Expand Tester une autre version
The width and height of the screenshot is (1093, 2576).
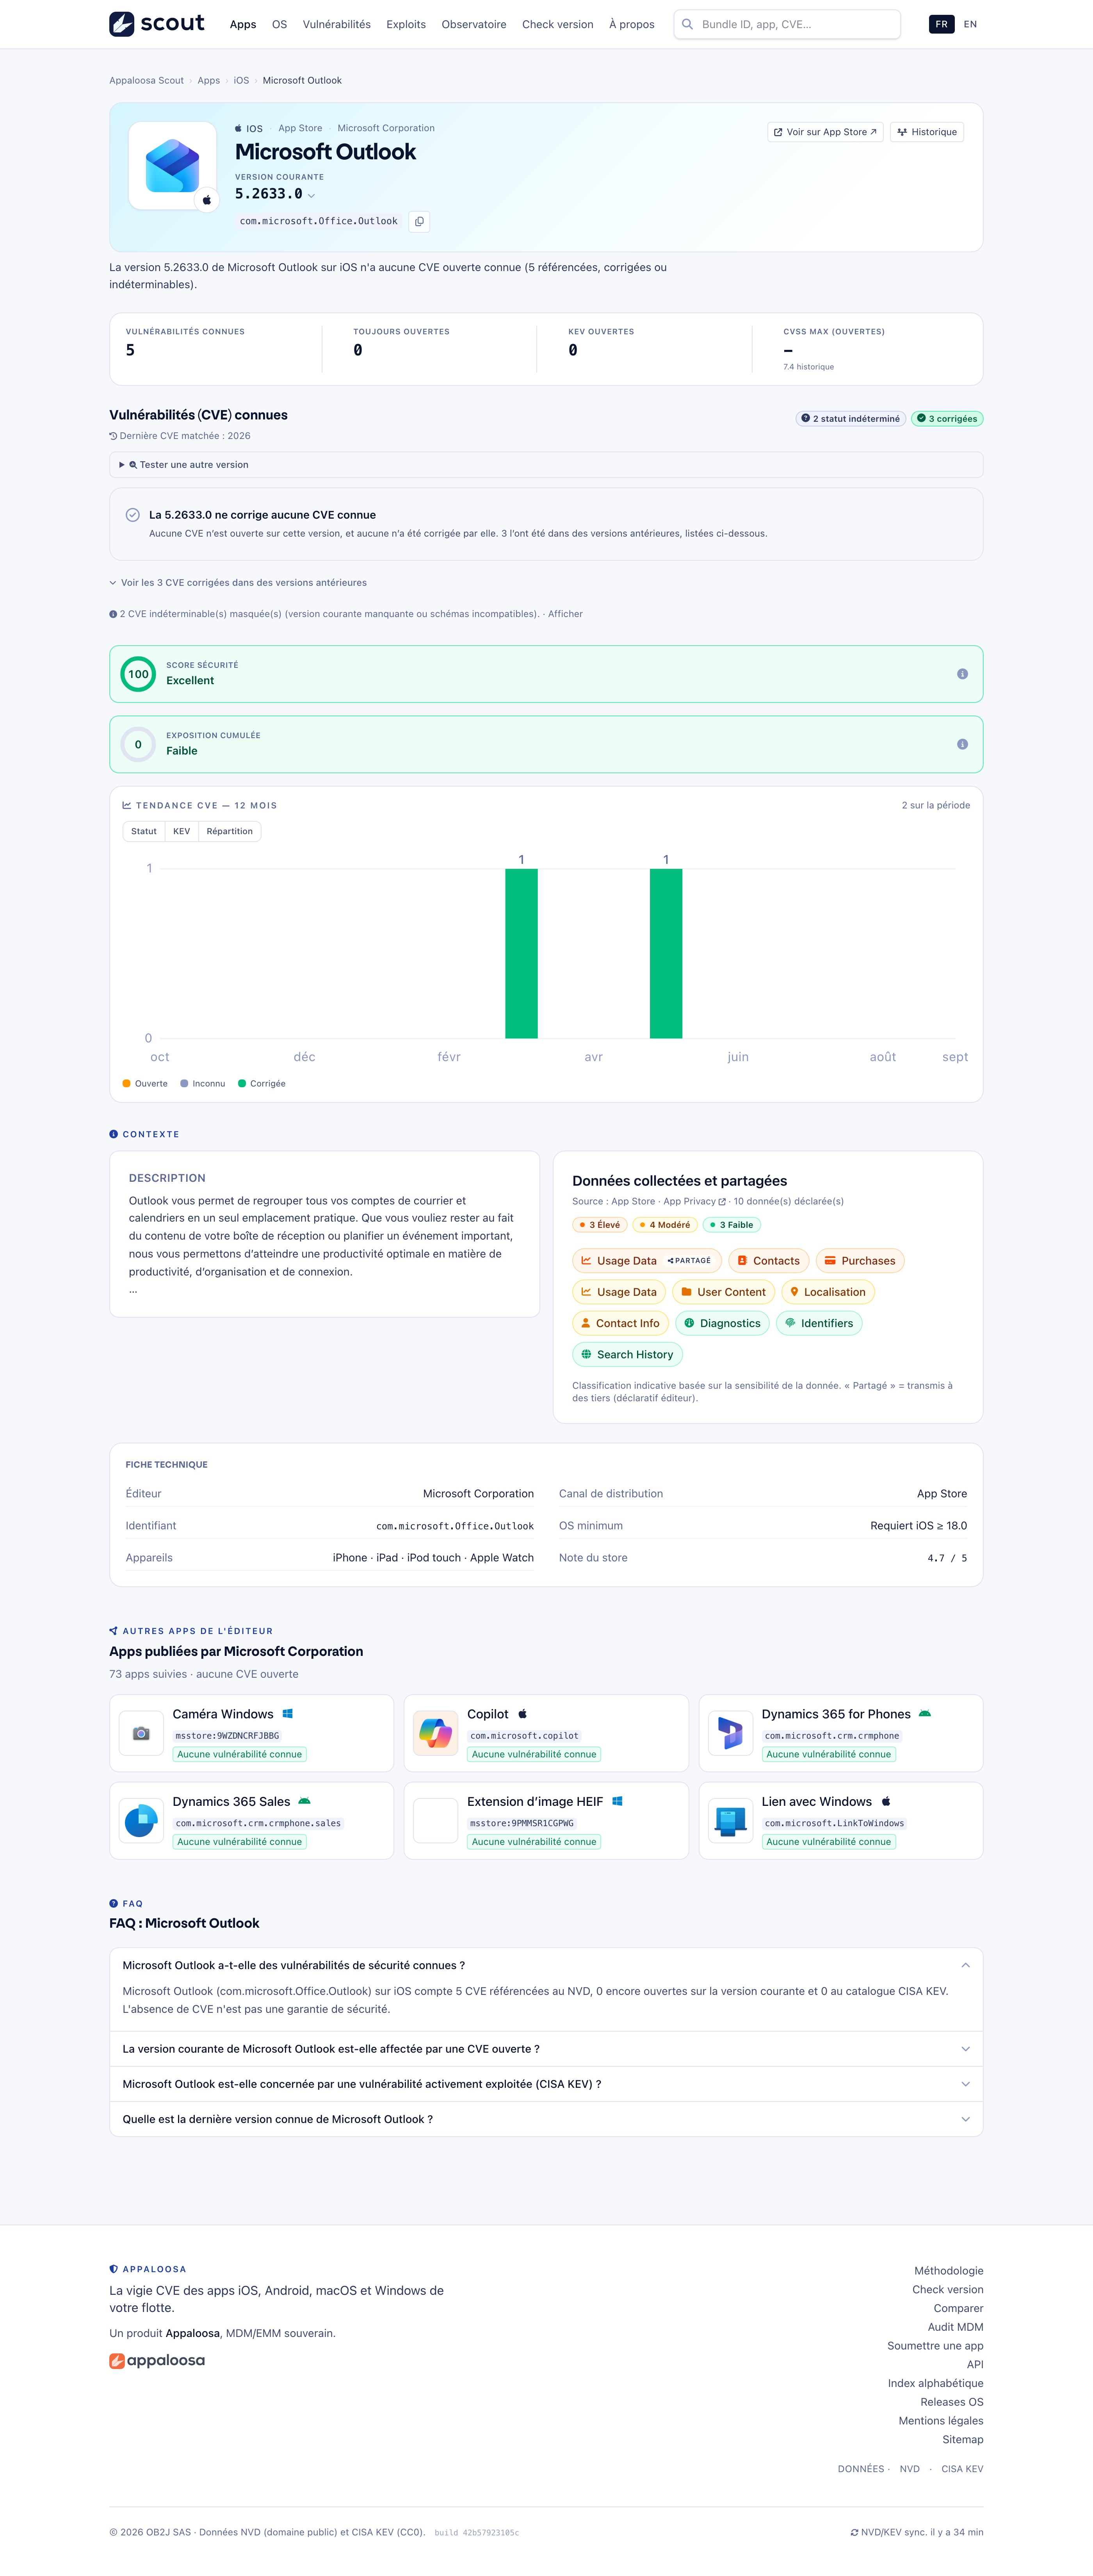tap(546, 465)
